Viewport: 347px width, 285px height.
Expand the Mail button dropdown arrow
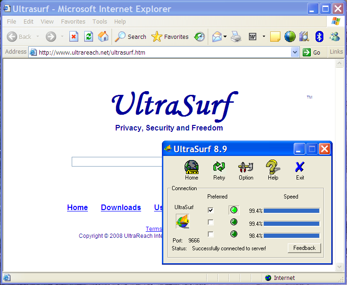point(225,37)
